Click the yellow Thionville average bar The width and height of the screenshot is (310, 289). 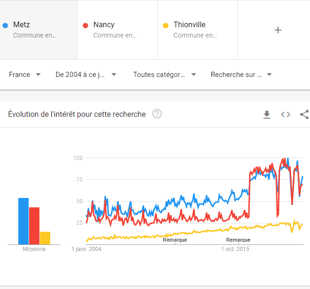(x=45, y=238)
